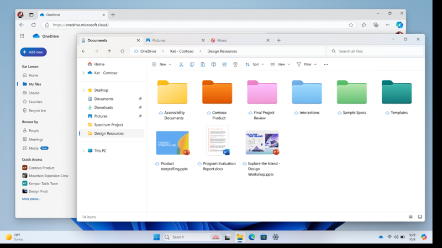Switch to large thumbnails view icon in status bar
Screen dimensions: 442x248
point(420,217)
